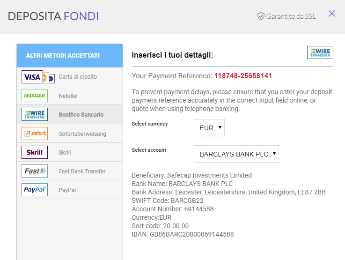Open the EUR currency dropdown

[209, 128]
